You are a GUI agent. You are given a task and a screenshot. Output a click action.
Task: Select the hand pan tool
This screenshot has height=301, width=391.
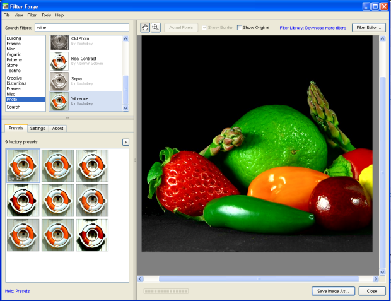tap(145, 28)
